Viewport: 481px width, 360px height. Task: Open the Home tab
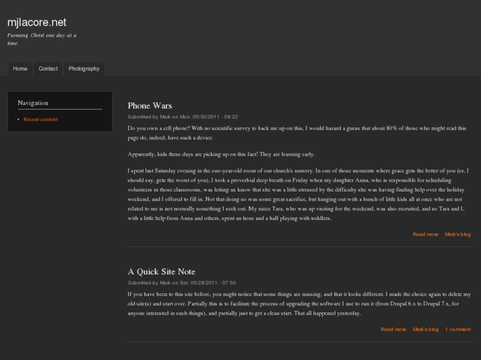point(21,69)
